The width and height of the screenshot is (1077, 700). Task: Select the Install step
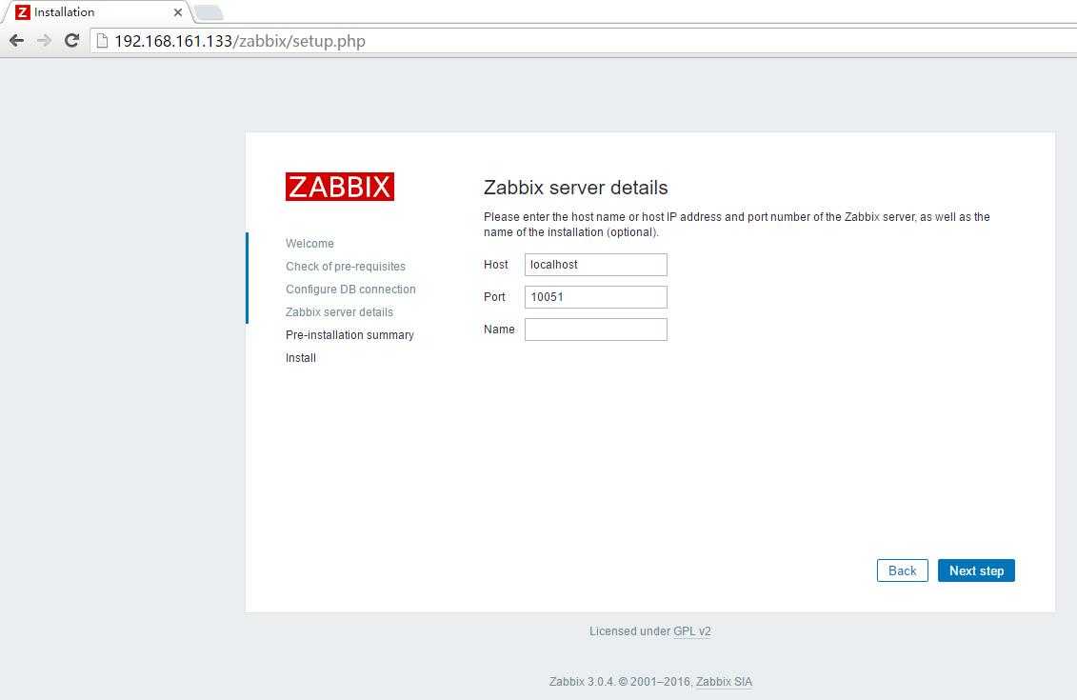[x=301, y=358]
